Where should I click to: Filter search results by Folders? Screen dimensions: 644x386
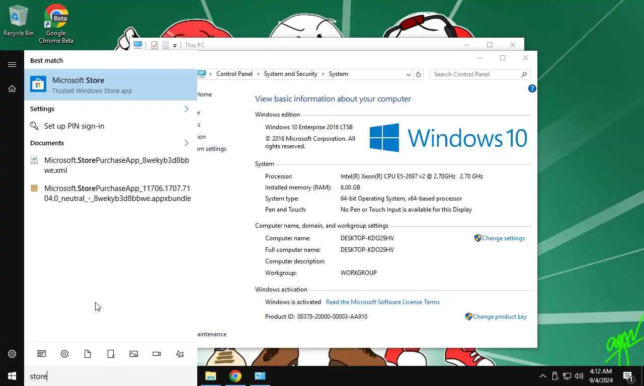111,354
